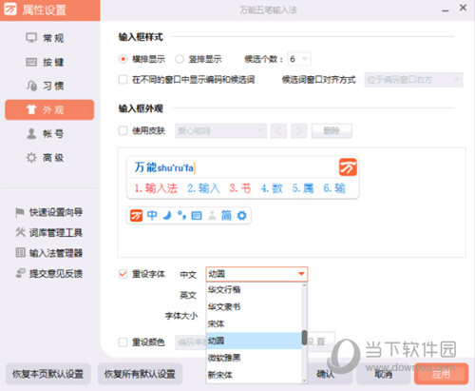The image size is (475, 391).
Task: Choose 新宋体 from font list
Action: pyautogui.click(x=255, y=375)
